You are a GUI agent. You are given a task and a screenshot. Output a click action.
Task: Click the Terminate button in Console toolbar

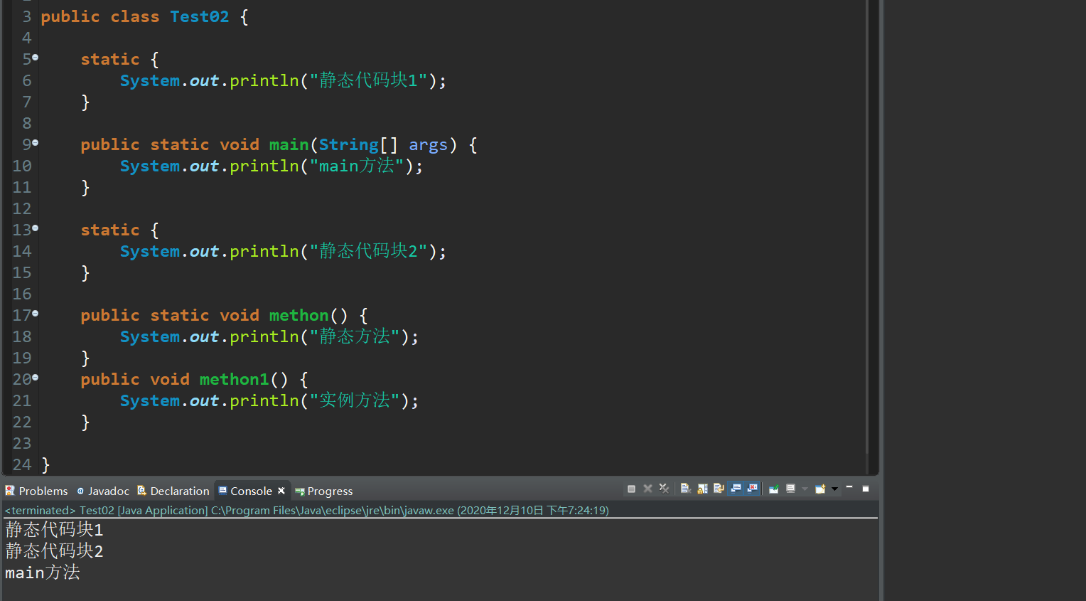coord(631,489)
